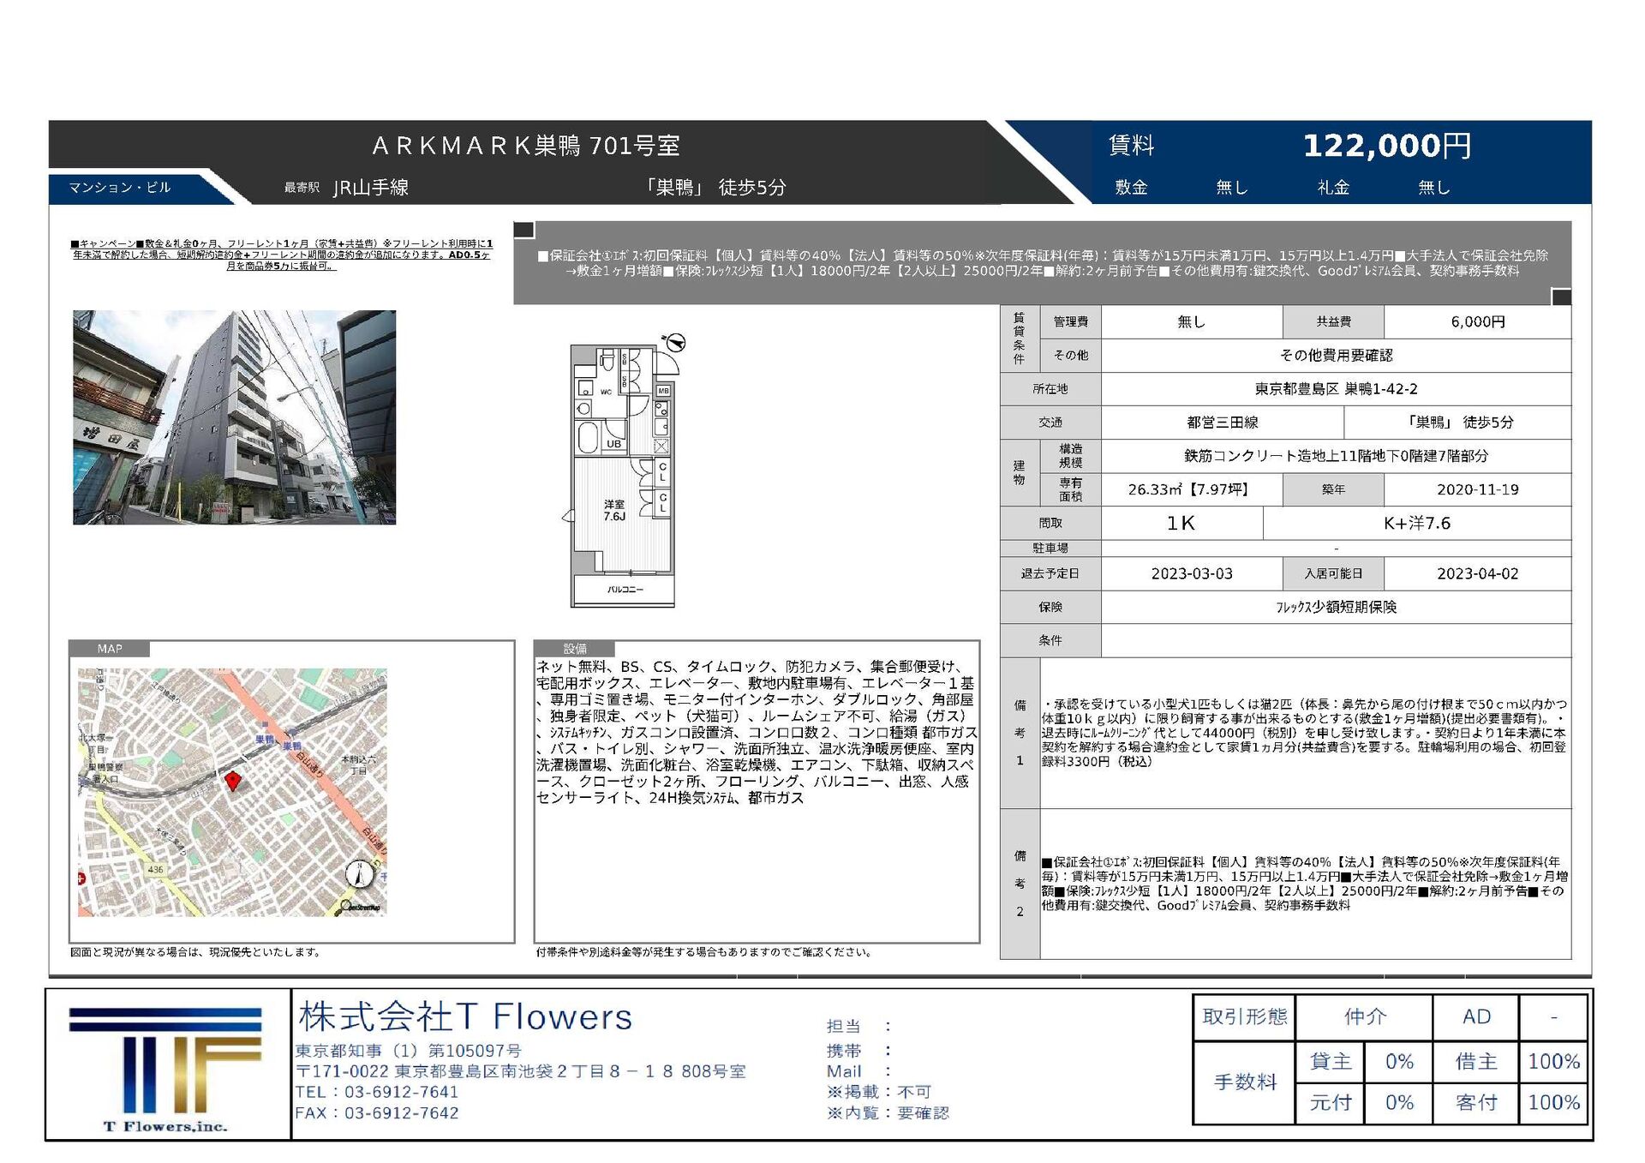The image size is (1645, 1163).
Task: Select the building exterior photo
Action: coord(235,417)
